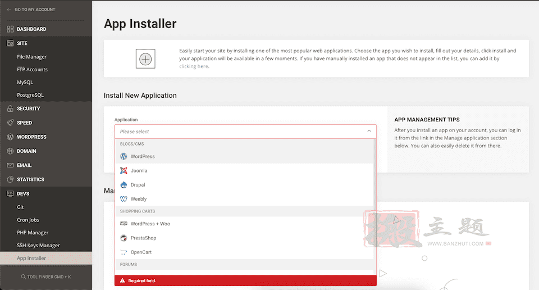Click the WordPress logo in dropdown list
The width and height of the screenshot is (539, 290).
124,157
